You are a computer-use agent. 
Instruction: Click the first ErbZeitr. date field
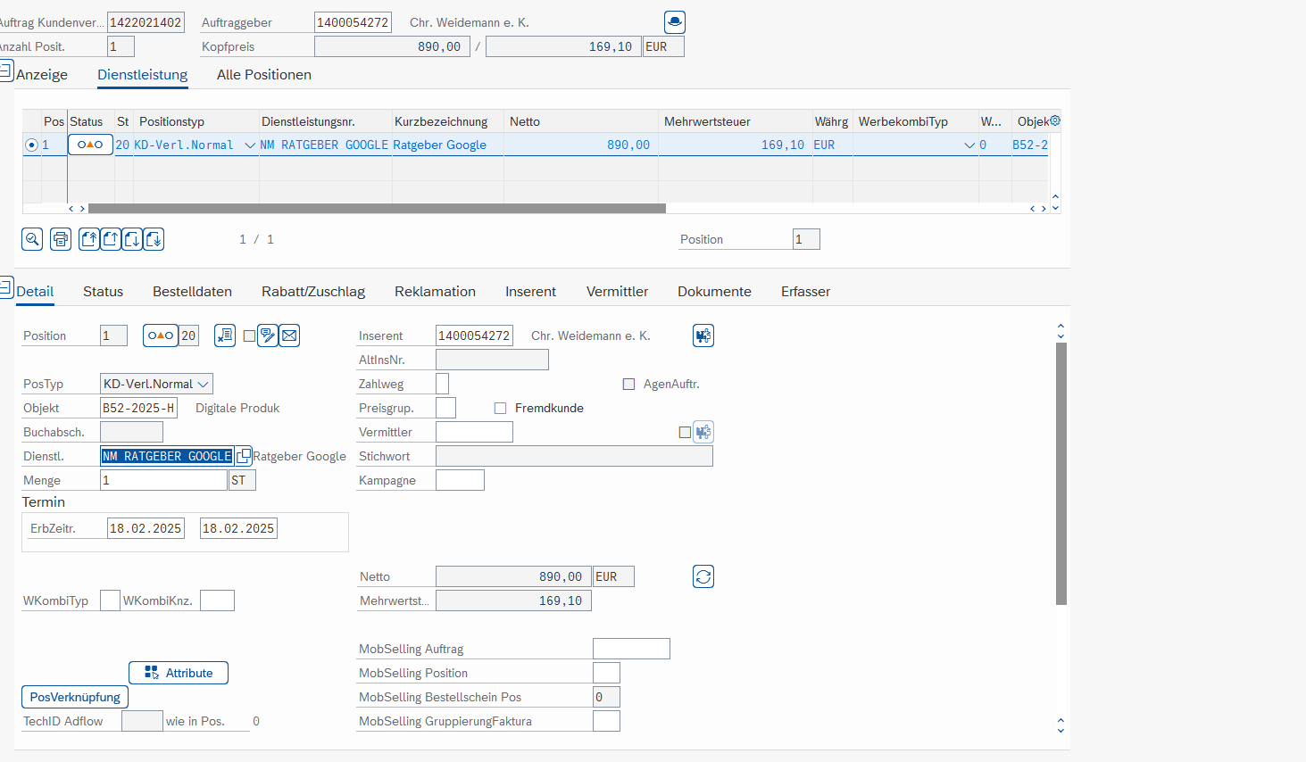point(146,528)
